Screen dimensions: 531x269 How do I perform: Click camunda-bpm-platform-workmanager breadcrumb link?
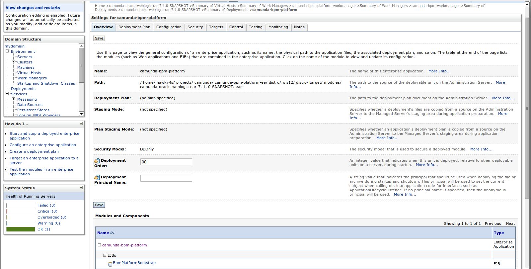point(324,6)
